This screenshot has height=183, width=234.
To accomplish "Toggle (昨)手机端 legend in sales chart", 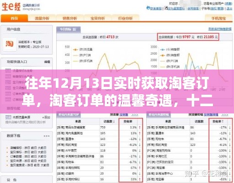I will (170, 67).
